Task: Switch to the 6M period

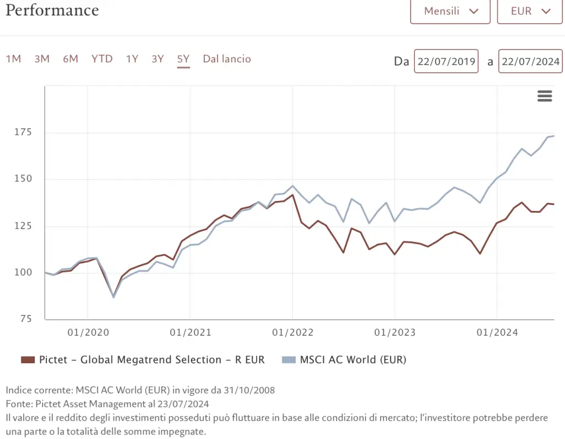Action: coord(70,59)
